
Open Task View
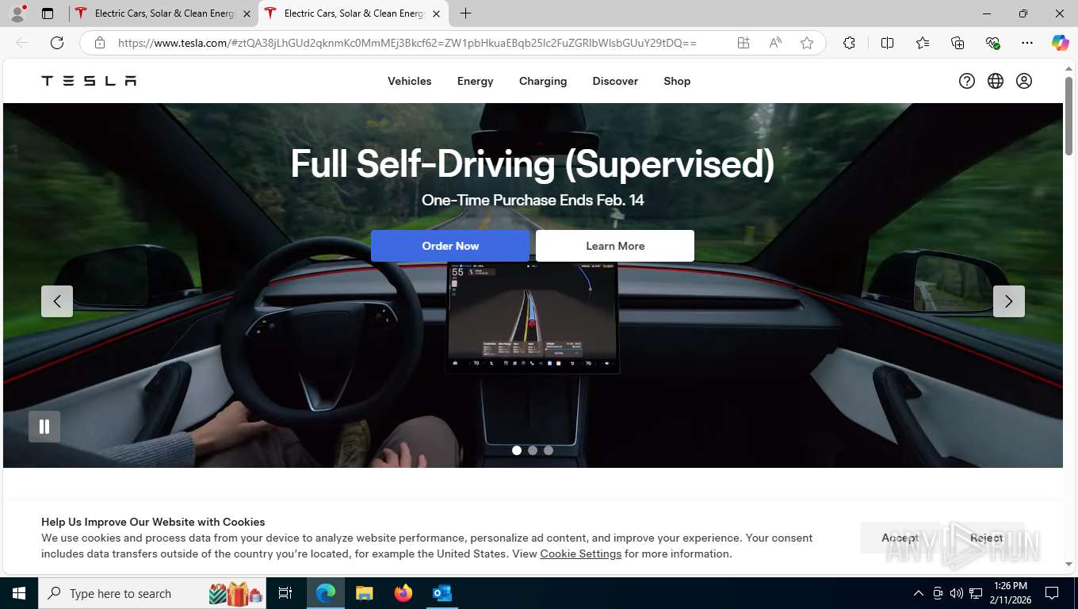tap(285, 593)
